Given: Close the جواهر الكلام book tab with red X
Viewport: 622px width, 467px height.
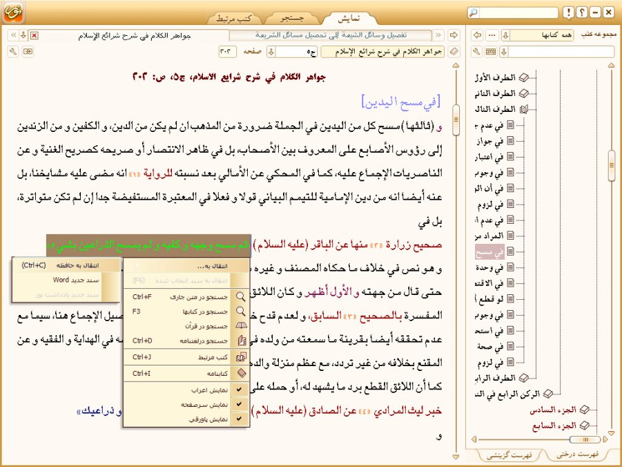Looking at the screenshot, I should [34, 35].
